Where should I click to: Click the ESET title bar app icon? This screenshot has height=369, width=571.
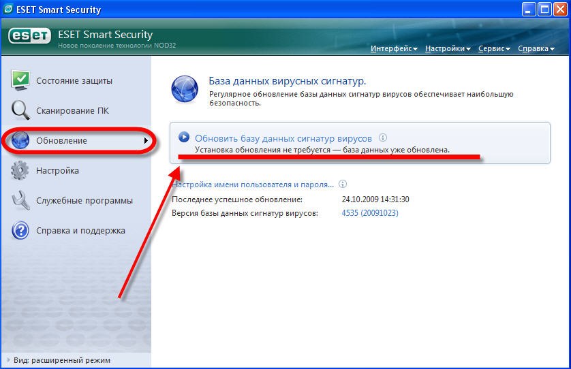[8, 9]
